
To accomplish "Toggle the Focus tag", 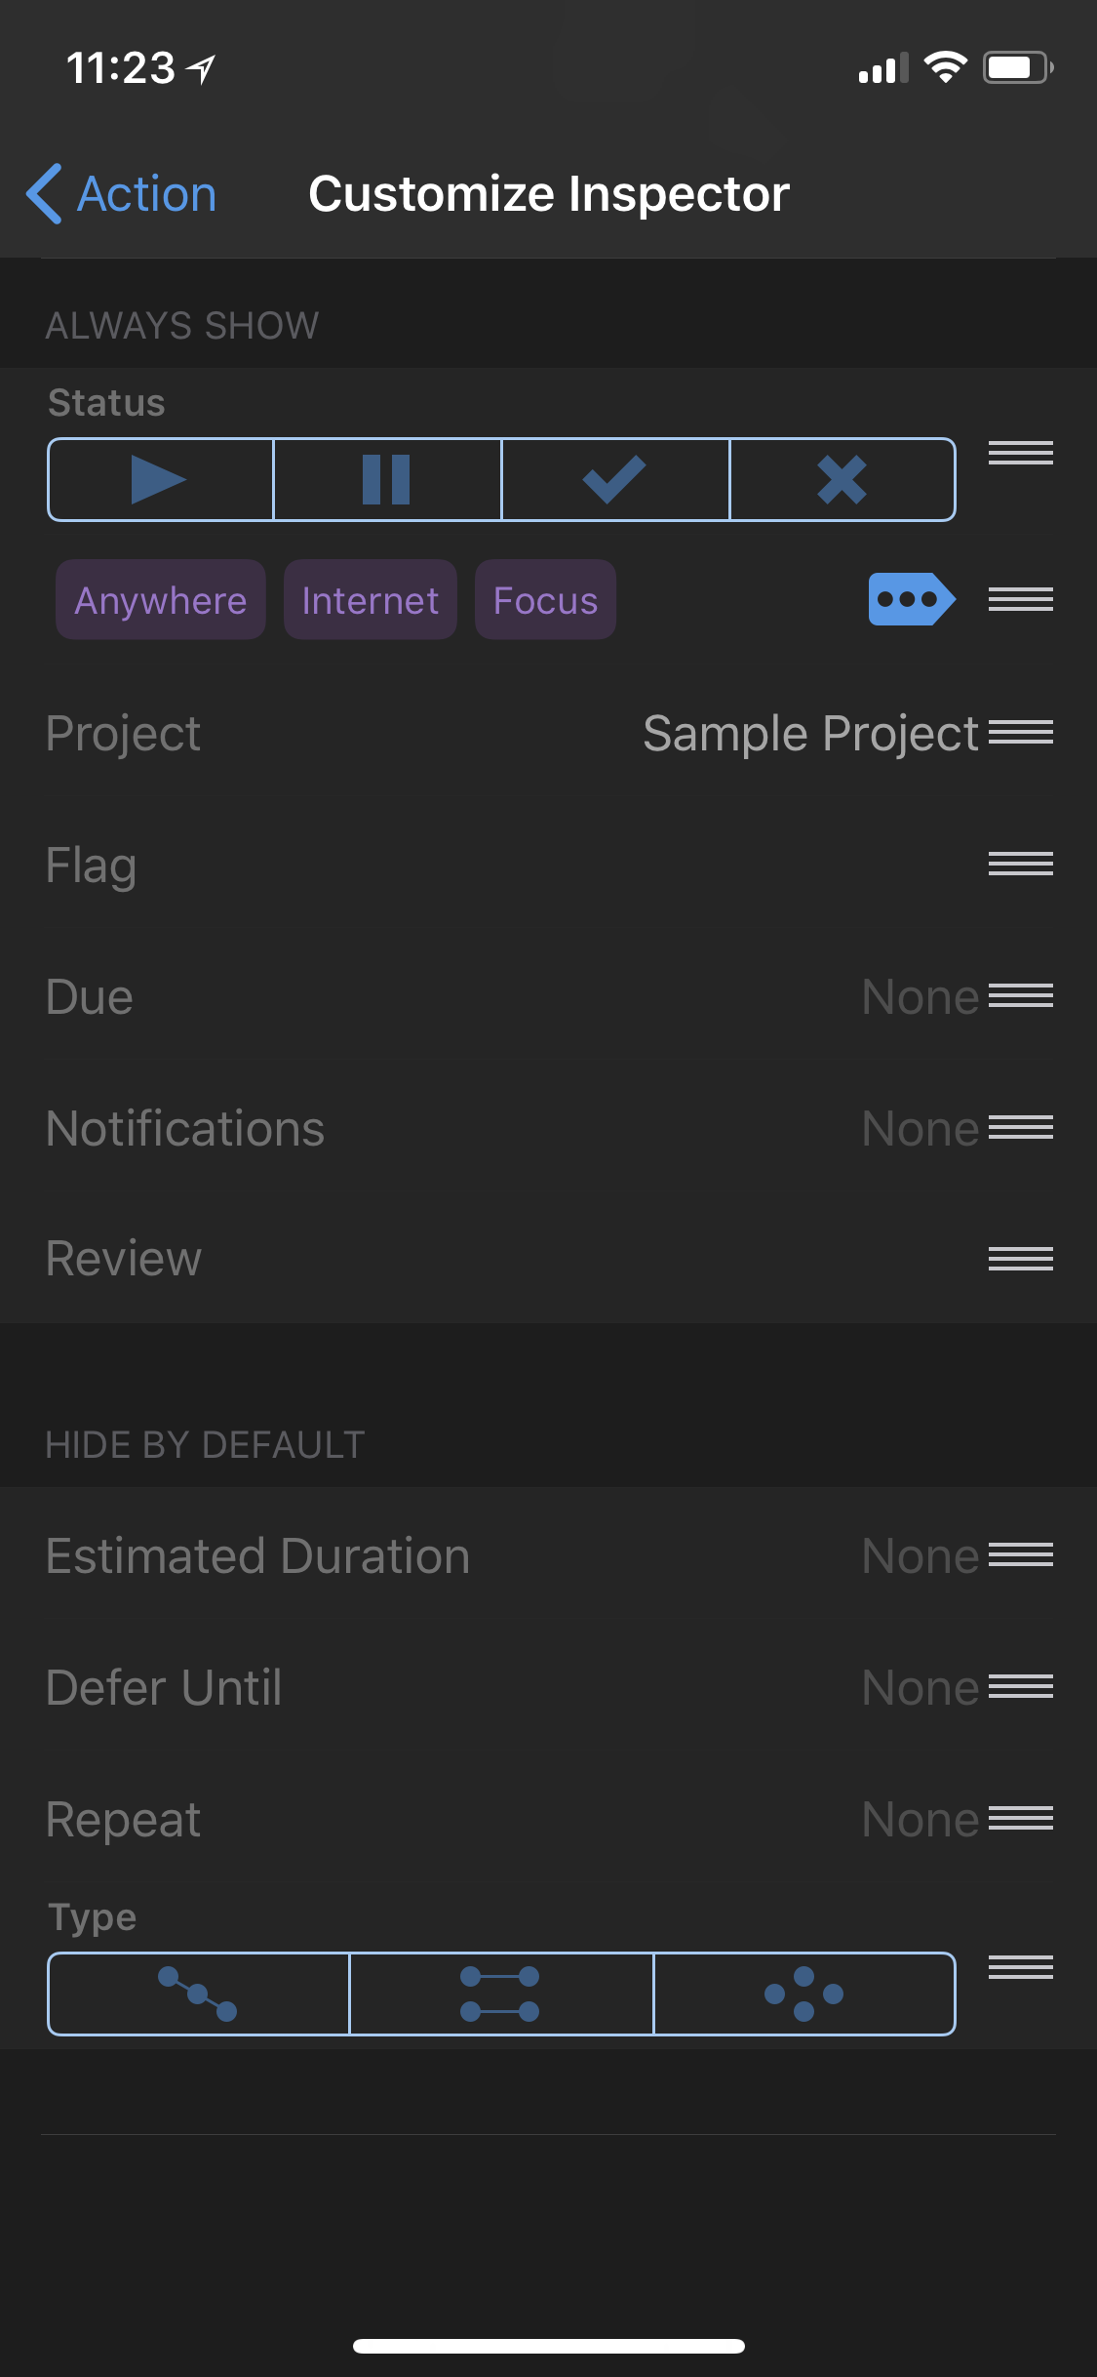I will coord(545,600).
